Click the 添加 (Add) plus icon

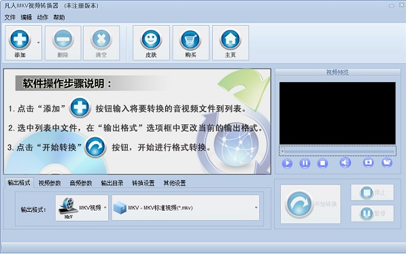[20, 39]
